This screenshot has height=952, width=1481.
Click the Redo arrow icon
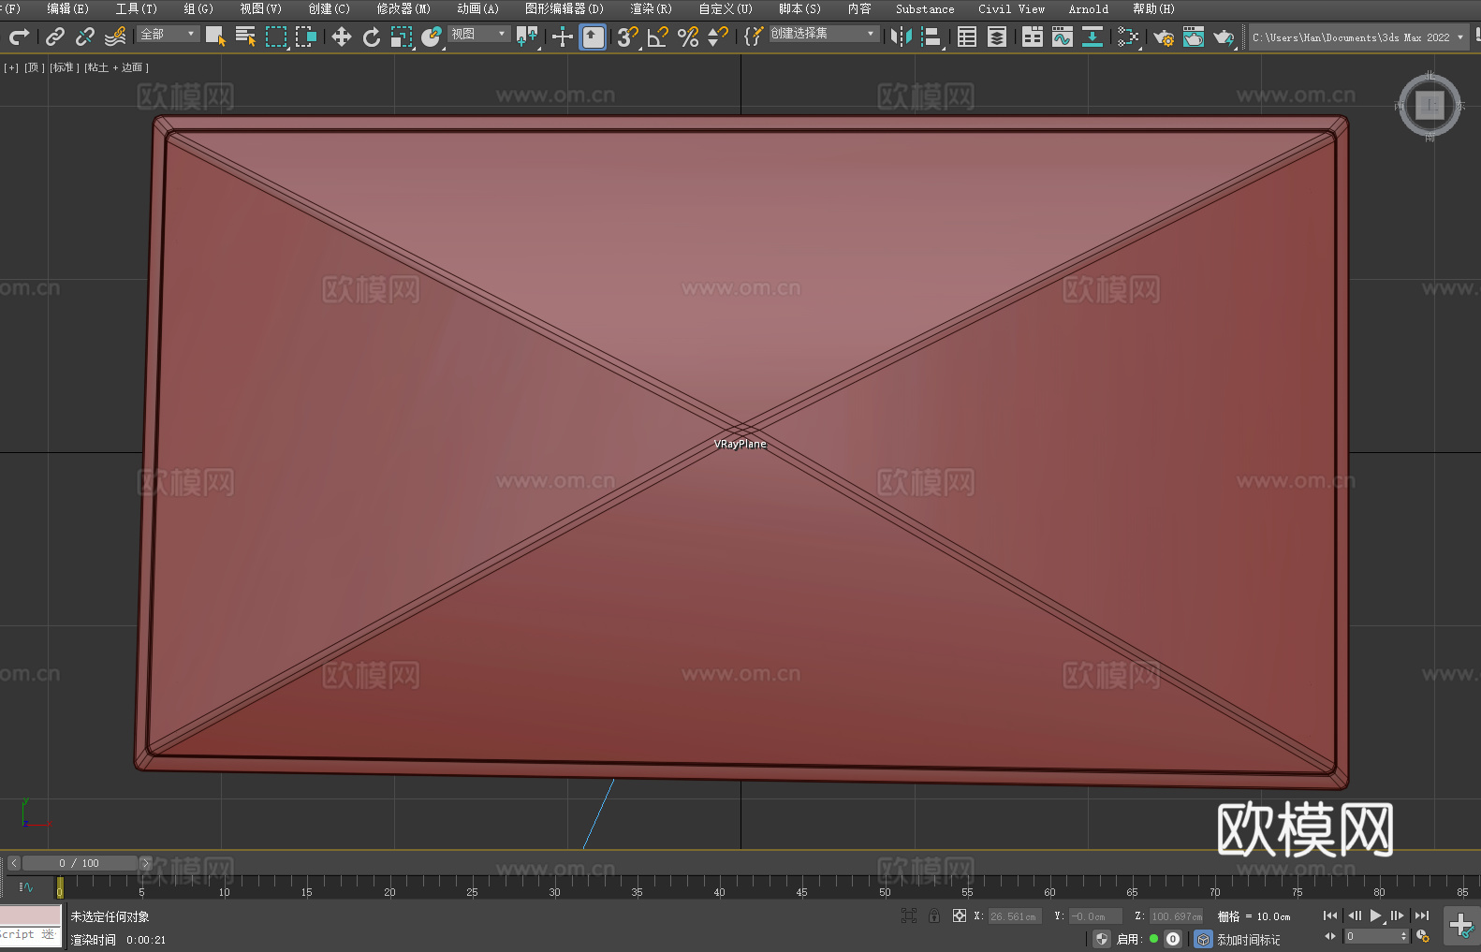[19, 37]
